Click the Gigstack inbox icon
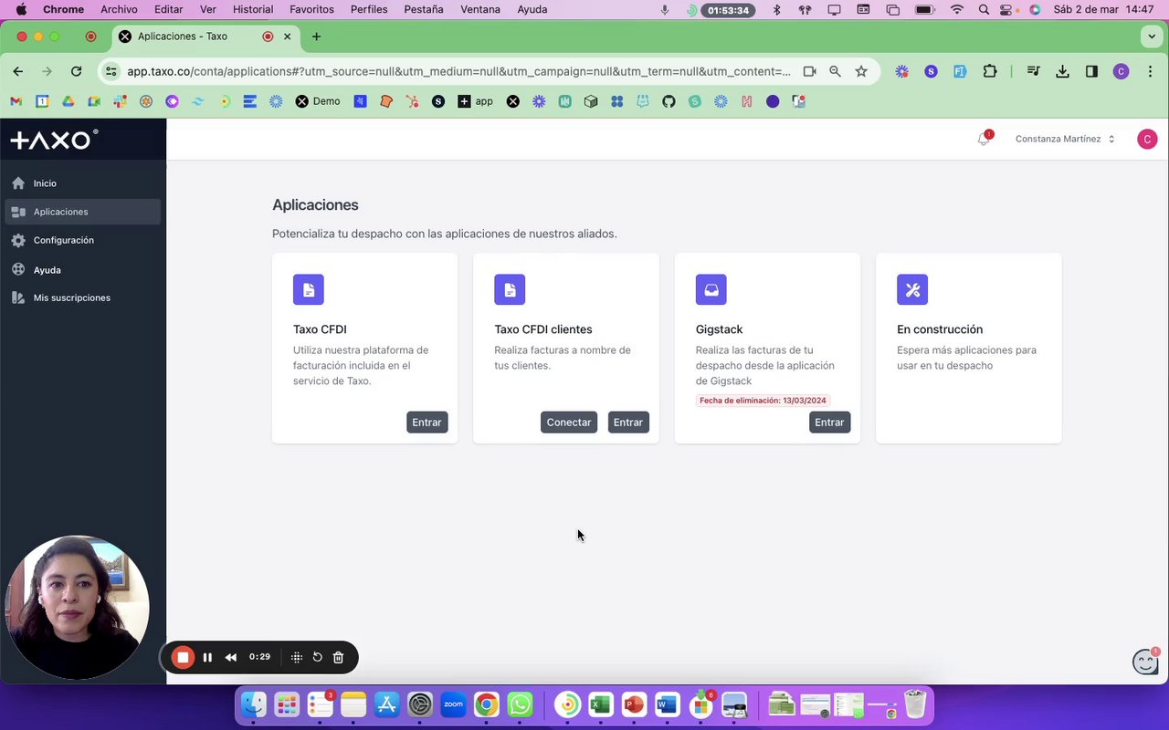 (711, 289)
